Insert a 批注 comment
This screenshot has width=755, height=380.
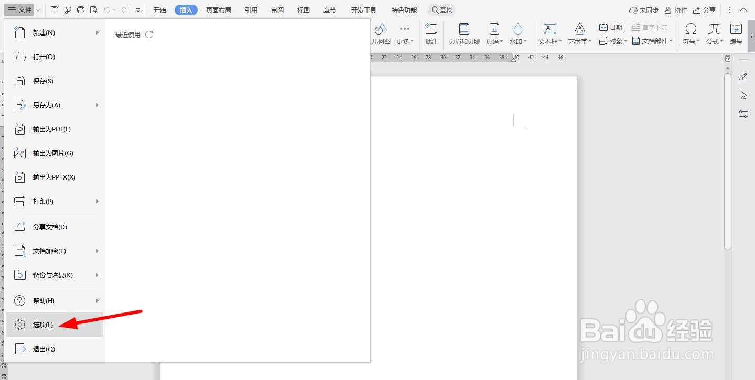(x=432, y=34)
